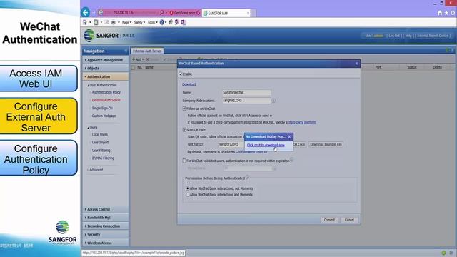Open browser Home at top right
Screen dimensions: 457x257
point(440,13)
